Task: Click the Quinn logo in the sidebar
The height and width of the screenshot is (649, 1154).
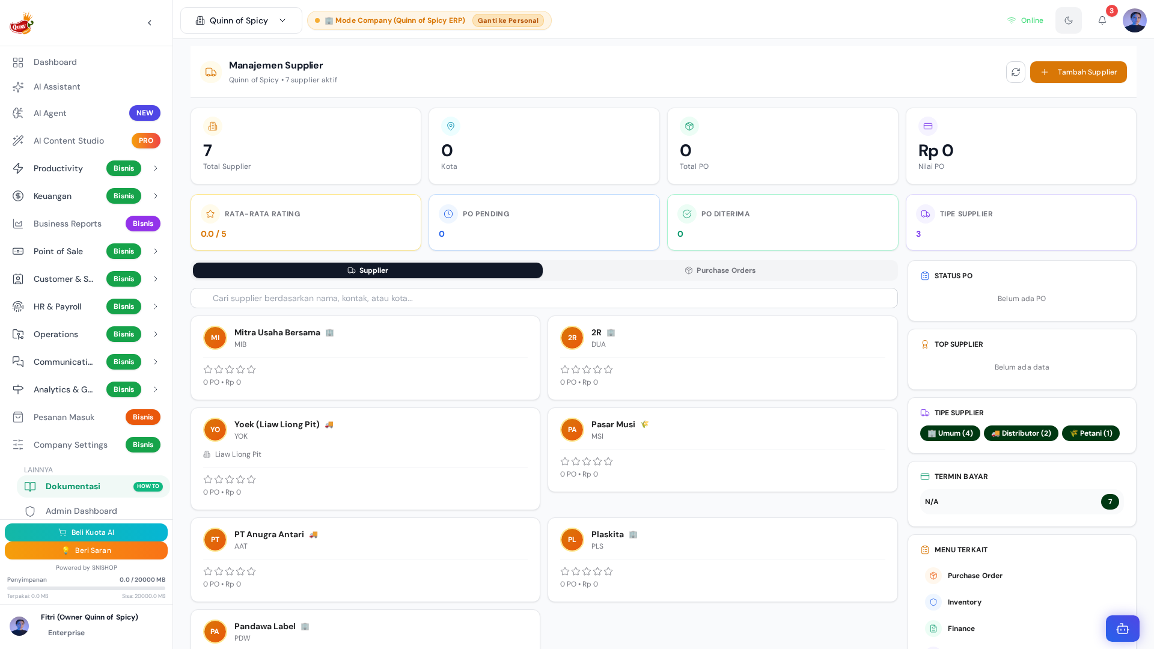Action: 22,23
